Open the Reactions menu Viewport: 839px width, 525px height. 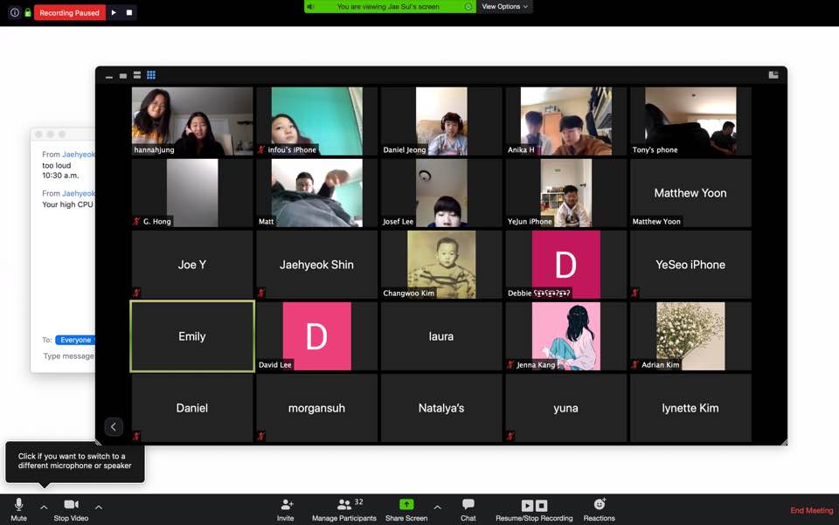click(x=600, y=510)
